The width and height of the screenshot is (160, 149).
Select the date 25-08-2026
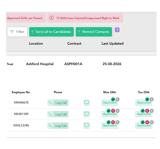click(x=112, y=64)
